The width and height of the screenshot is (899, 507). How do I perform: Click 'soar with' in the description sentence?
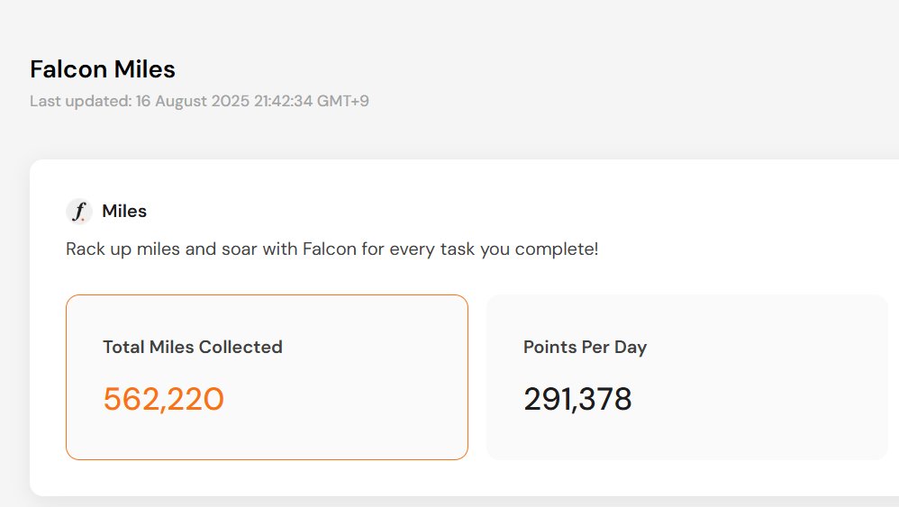tap(259, 249)
